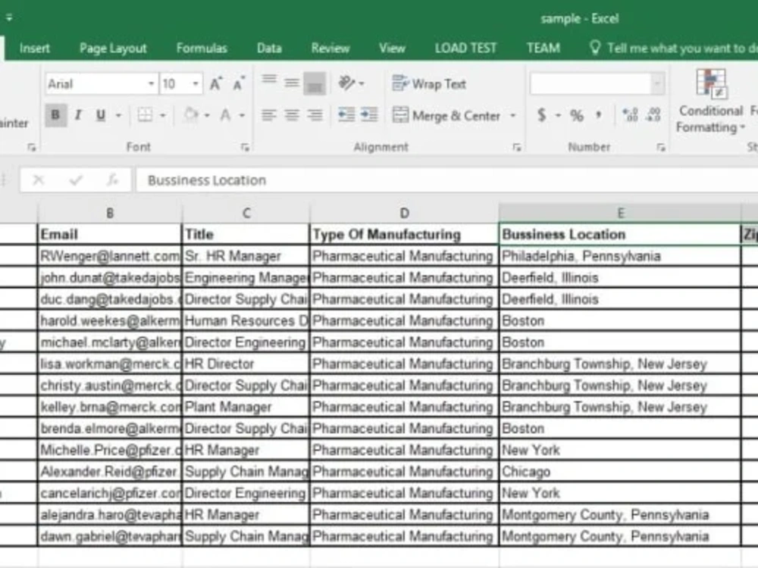
Task: Open the Arial font name dropdown
Action: pyautogui.click(x=151, y=84)
